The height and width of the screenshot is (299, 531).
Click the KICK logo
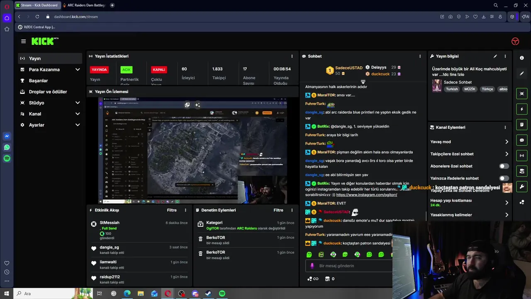coord(44,41)
